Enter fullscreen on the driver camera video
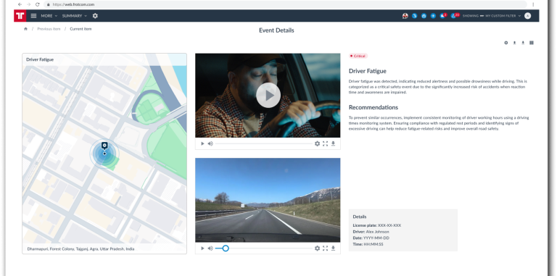Viewport: 557px width, 276px height. [x=326, y=143]
